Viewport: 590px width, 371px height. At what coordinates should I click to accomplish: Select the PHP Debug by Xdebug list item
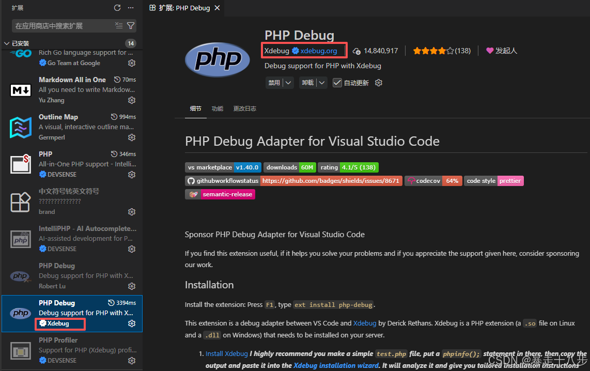[x=72, y=314]
